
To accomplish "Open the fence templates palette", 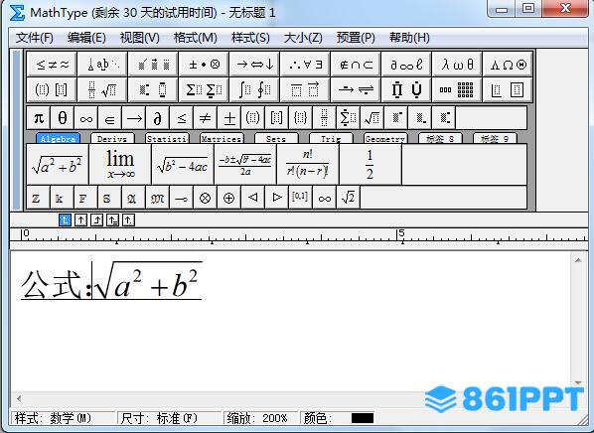I will tap(53, 89).
